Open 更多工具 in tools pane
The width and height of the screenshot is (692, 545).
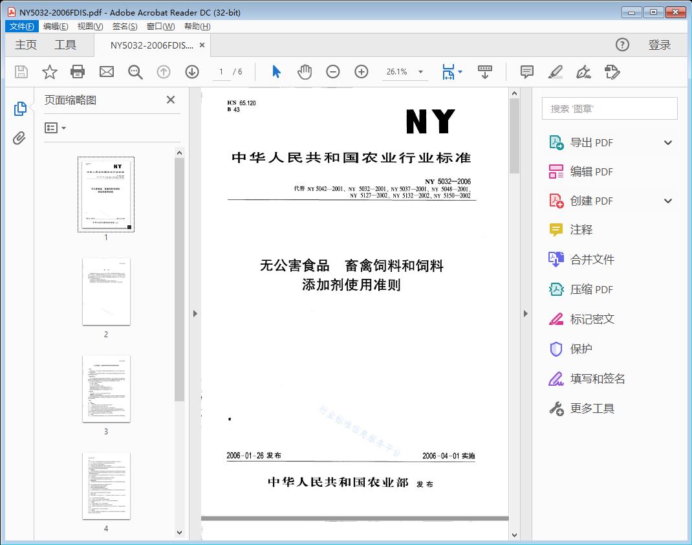592,408
